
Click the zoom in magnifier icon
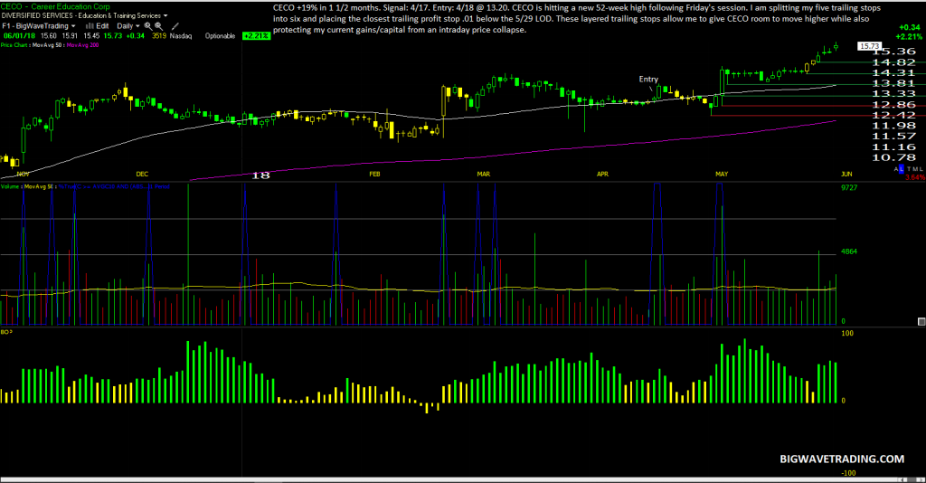148,26
